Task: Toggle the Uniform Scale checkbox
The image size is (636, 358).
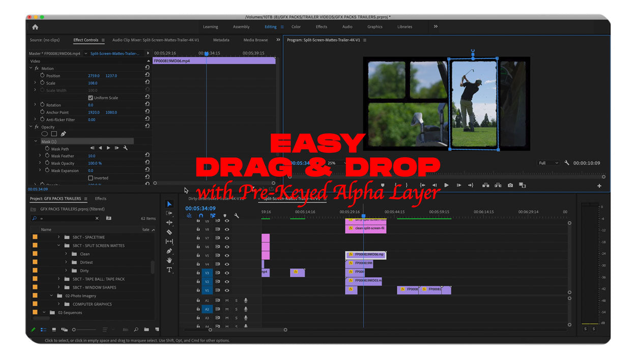Action: (x=91, y=98)
